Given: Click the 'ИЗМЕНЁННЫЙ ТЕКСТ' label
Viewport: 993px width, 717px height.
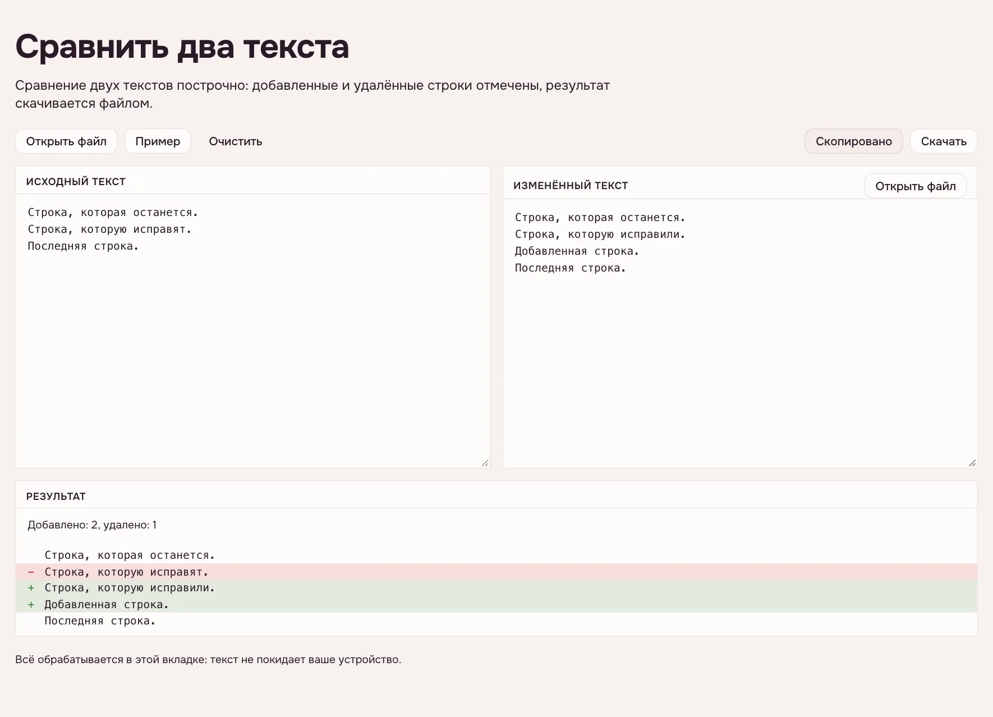Looking at the screenshot, I should [571, 186].
